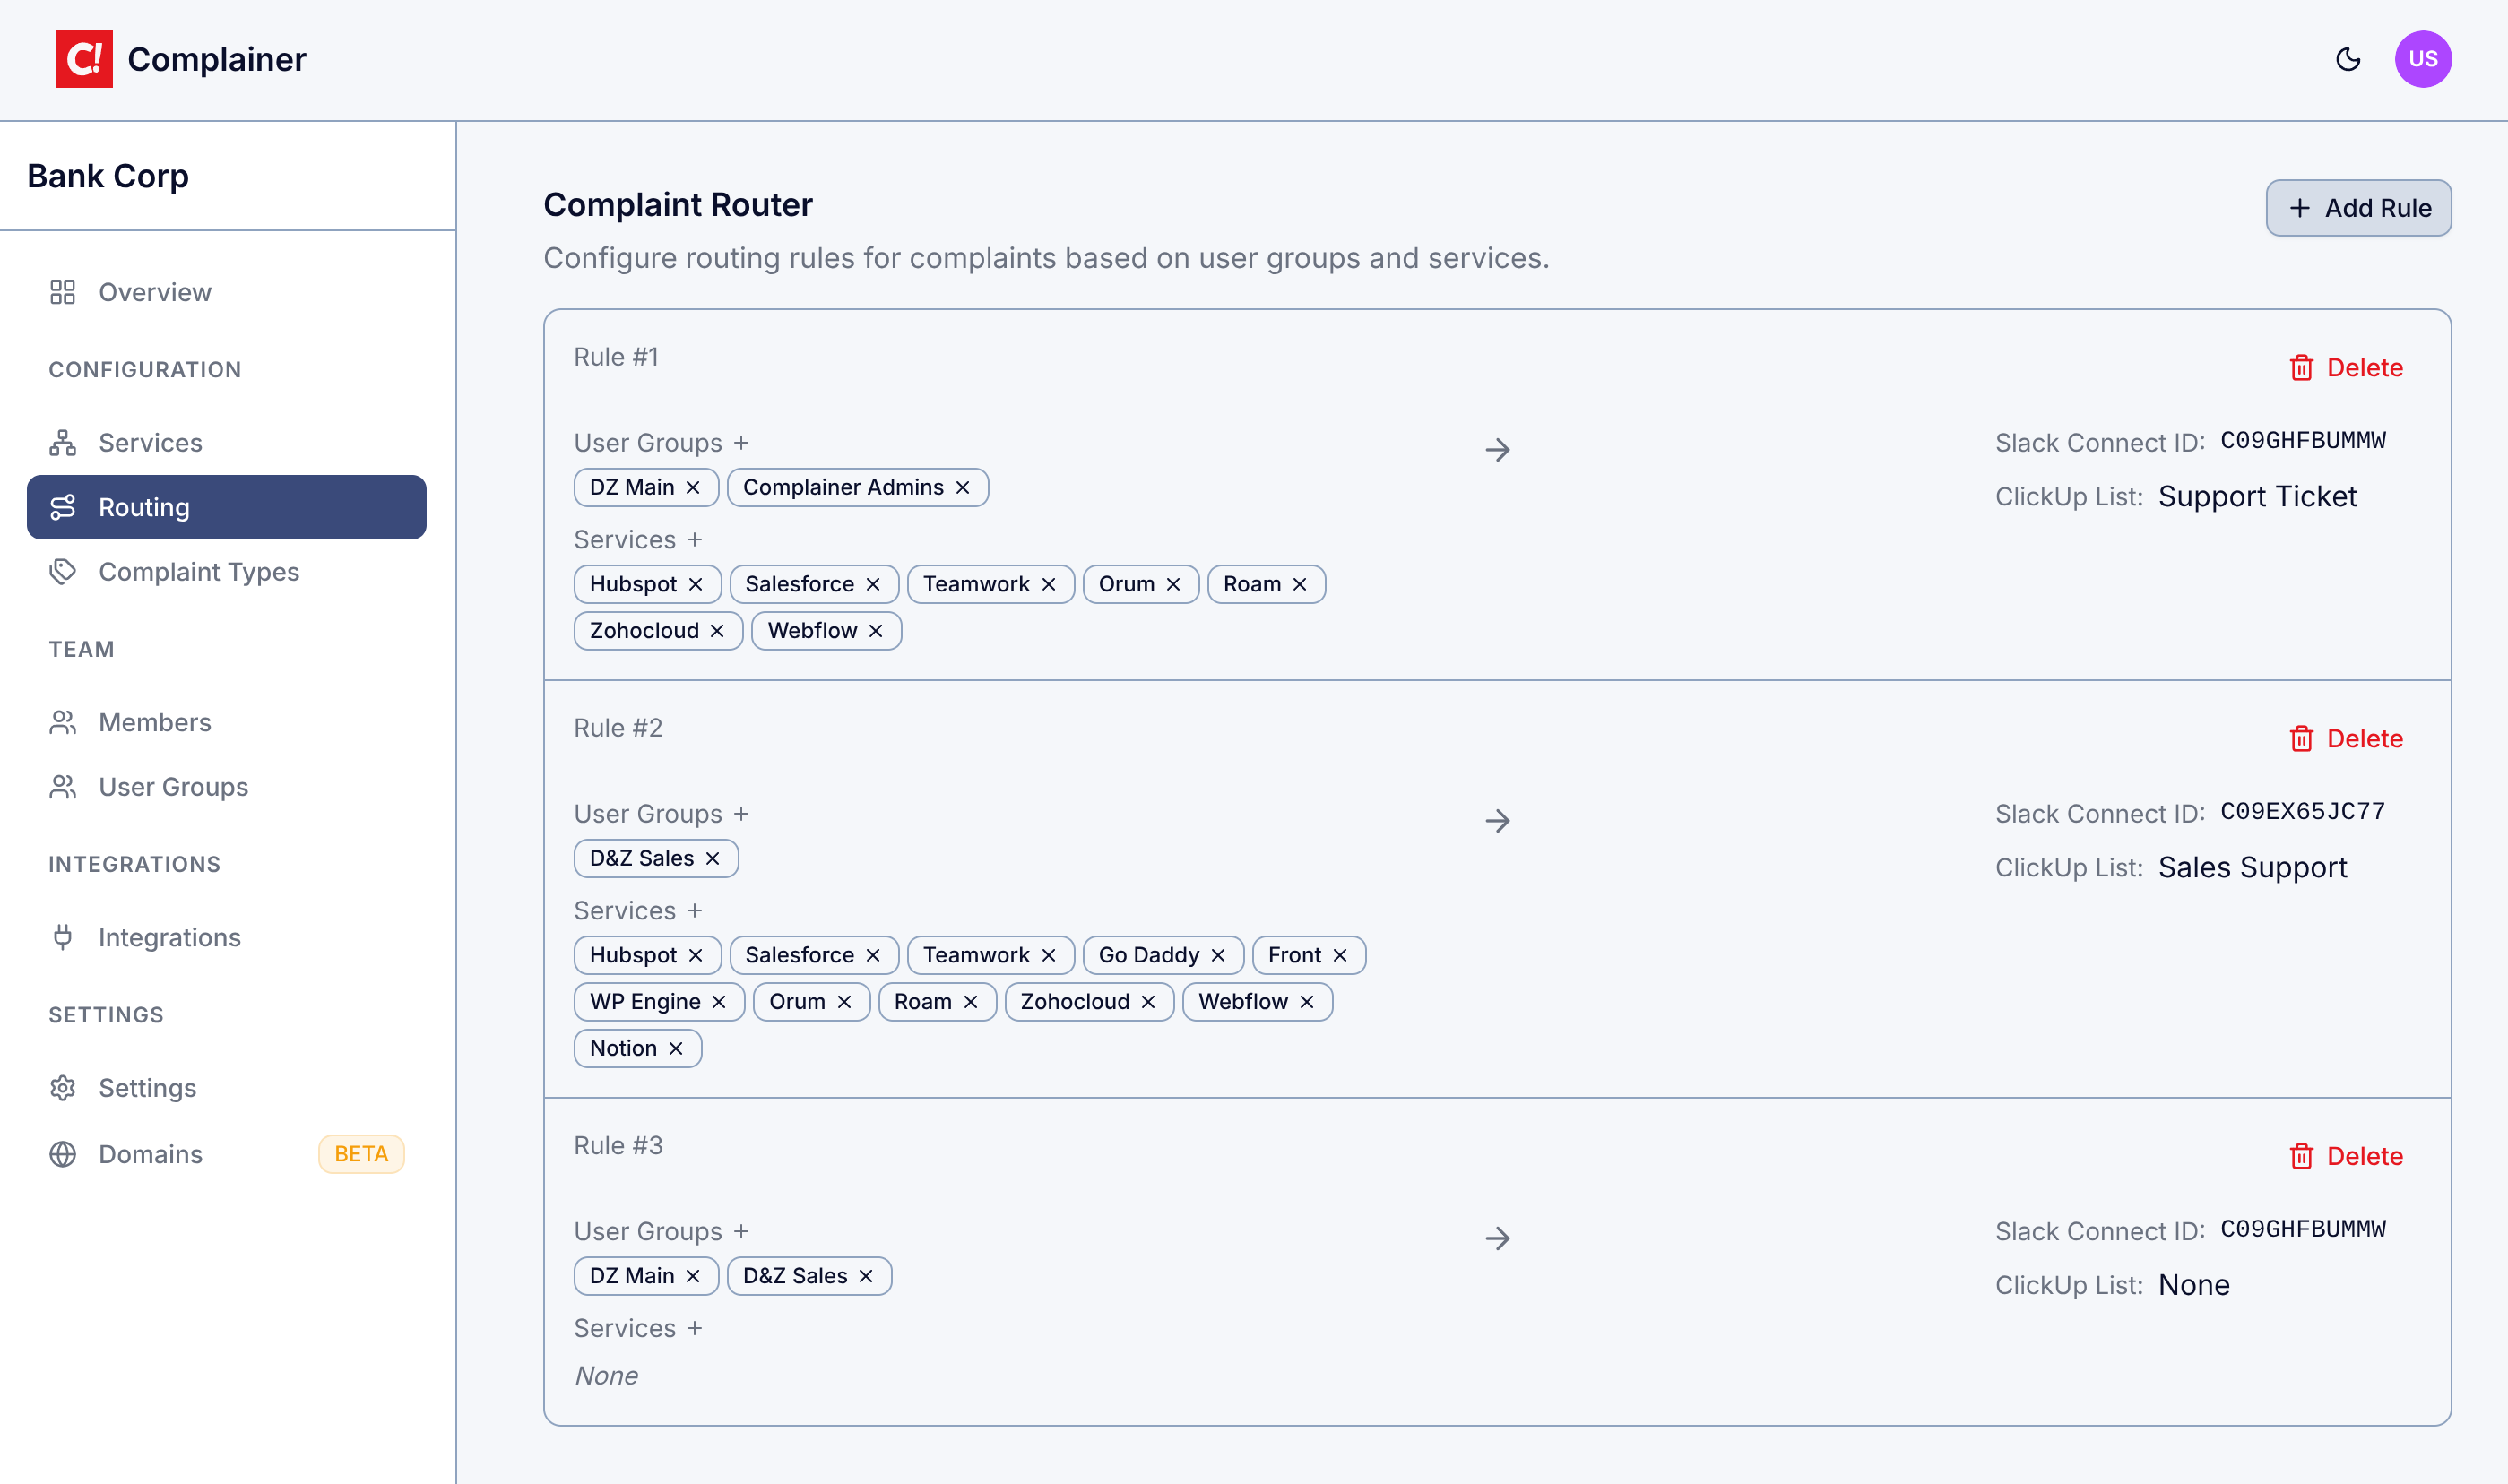Remove the DZ Main group from Rule #1
Viewport: 2508px width, 1484px height.
694,487
